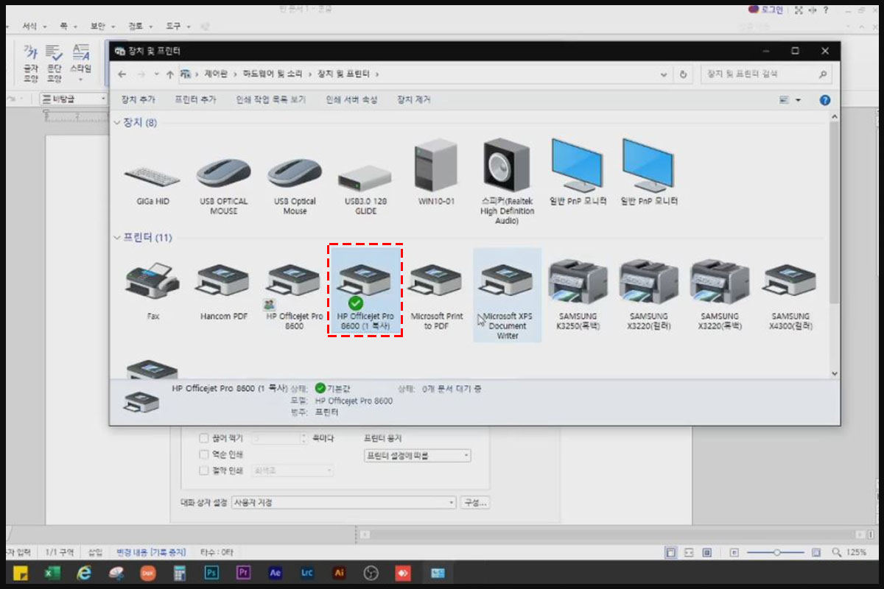Toggle the 역순 인쇄 checkbox
The width and height of the screenshot is (884, 589).
(x=204, y=455)
